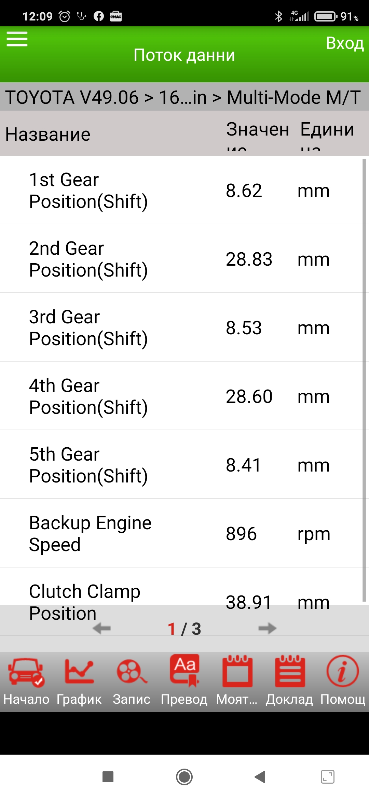Screen dimensions: 369x799
Task: Tap the Название column header
Action: click(48, 134)
